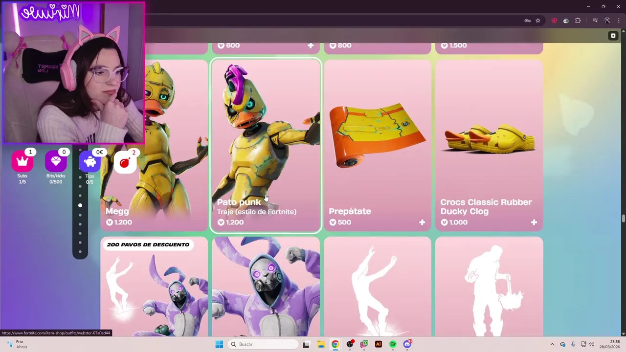Open the media controls music-note icon
This screenshot has height=352, width=626.
[595, 21]
